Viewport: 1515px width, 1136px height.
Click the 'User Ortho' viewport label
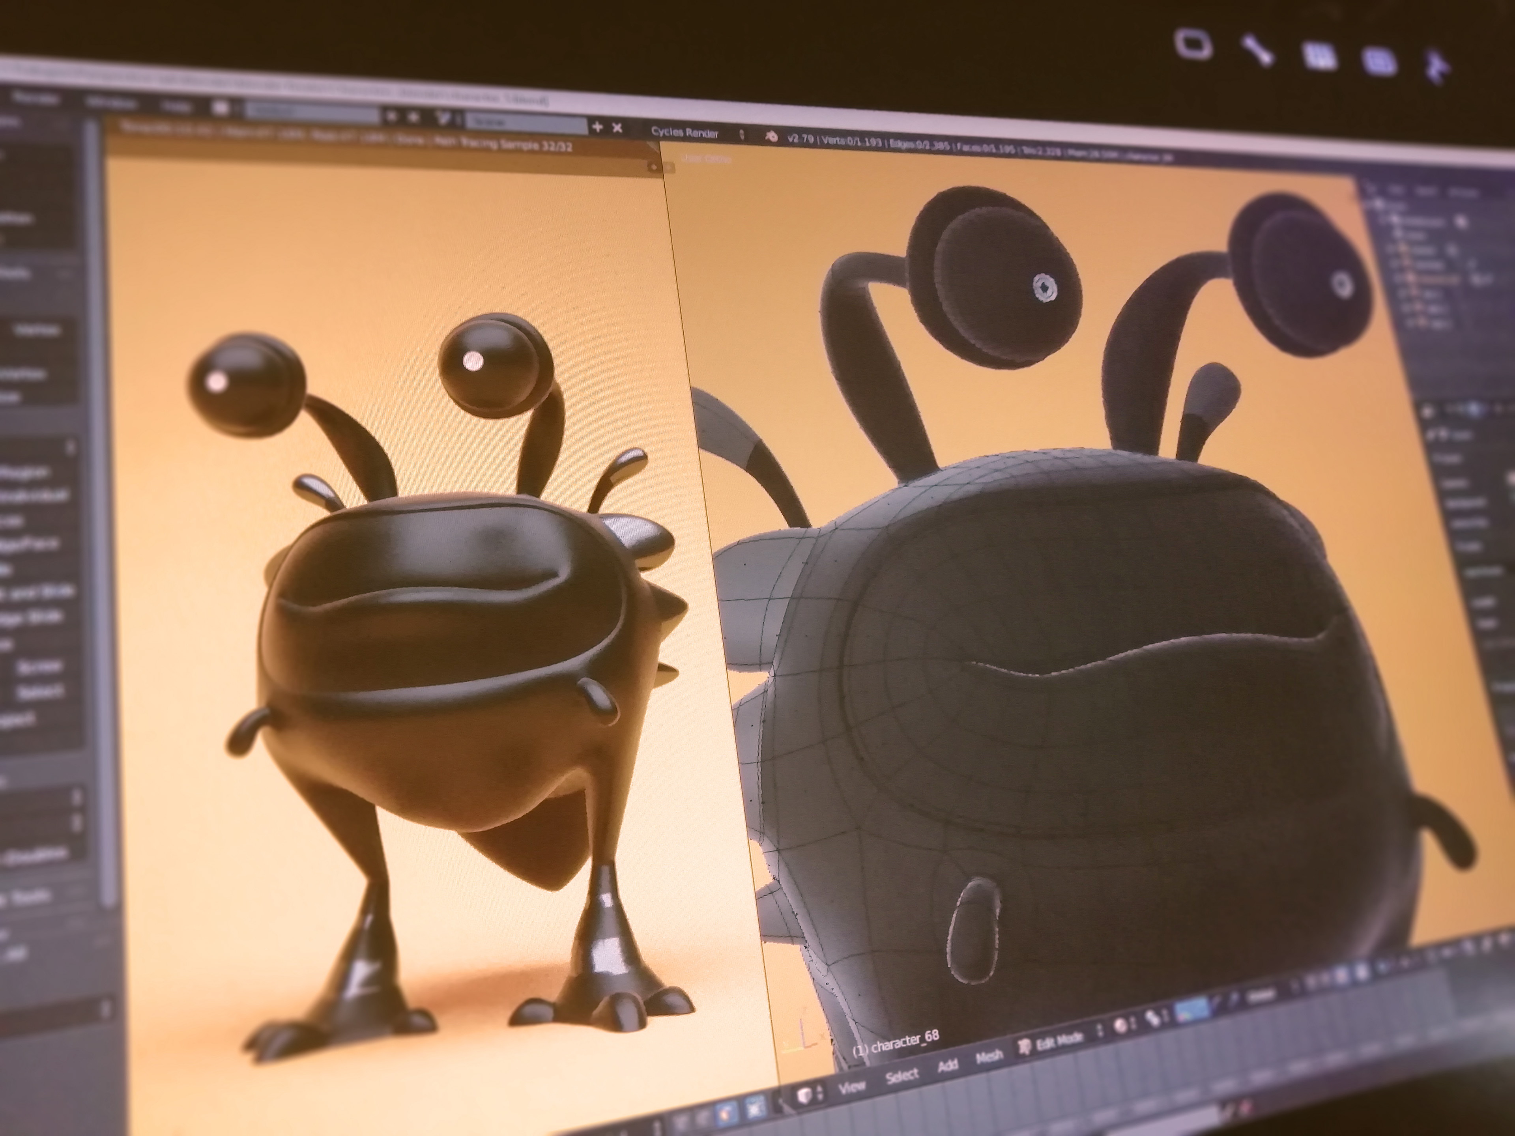click(x=706, y=159)
